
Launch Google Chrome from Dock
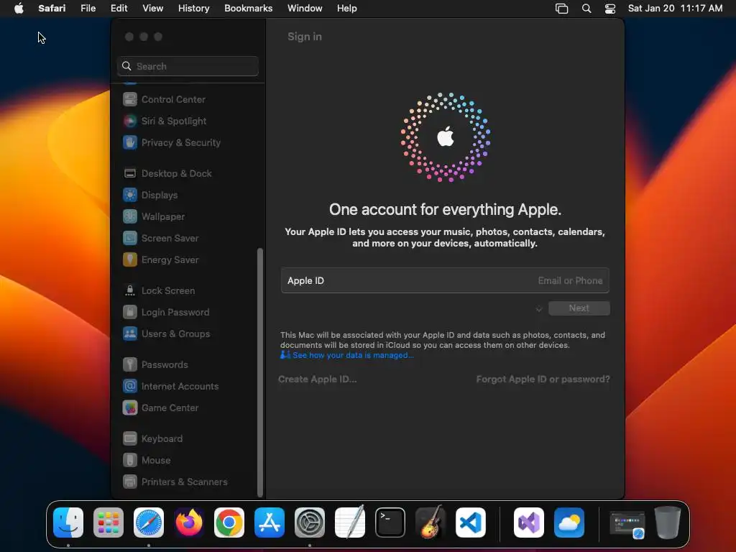point(229,523)
